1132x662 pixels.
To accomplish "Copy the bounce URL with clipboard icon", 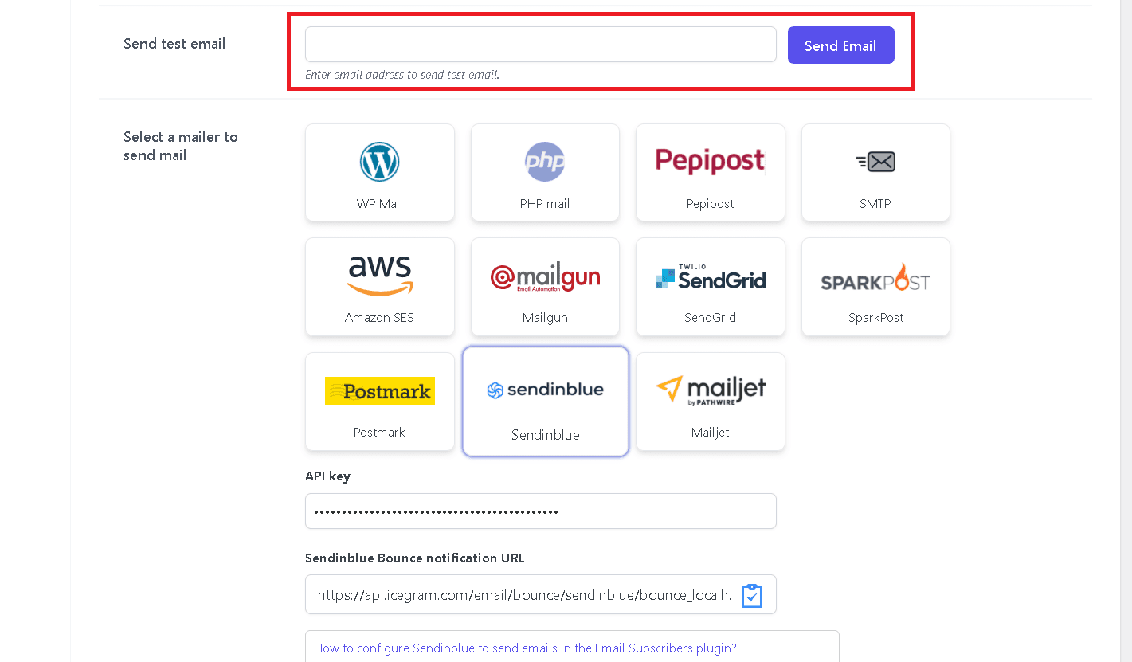I will [x=752, y=595].
